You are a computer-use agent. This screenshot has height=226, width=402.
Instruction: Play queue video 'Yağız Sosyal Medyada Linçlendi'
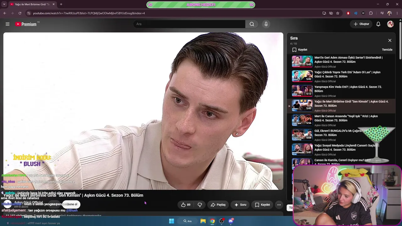tap(347, 148)
